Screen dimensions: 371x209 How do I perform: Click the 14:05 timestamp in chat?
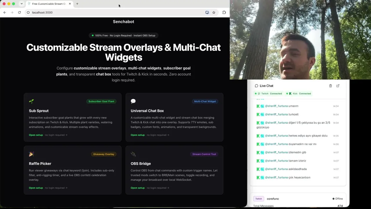pos(336,136)
